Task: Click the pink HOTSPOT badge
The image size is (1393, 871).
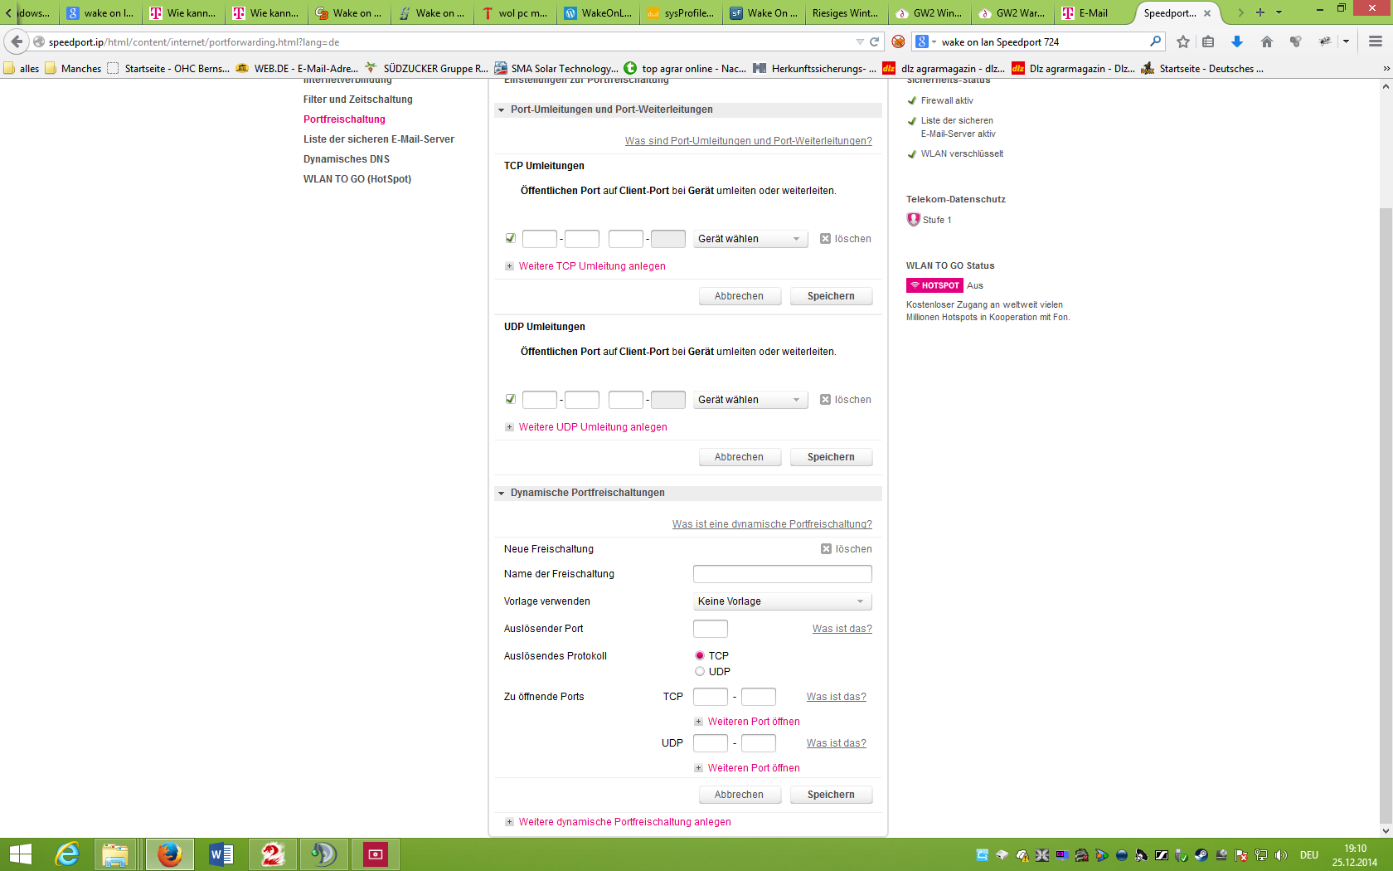Action: coord(934,285)
